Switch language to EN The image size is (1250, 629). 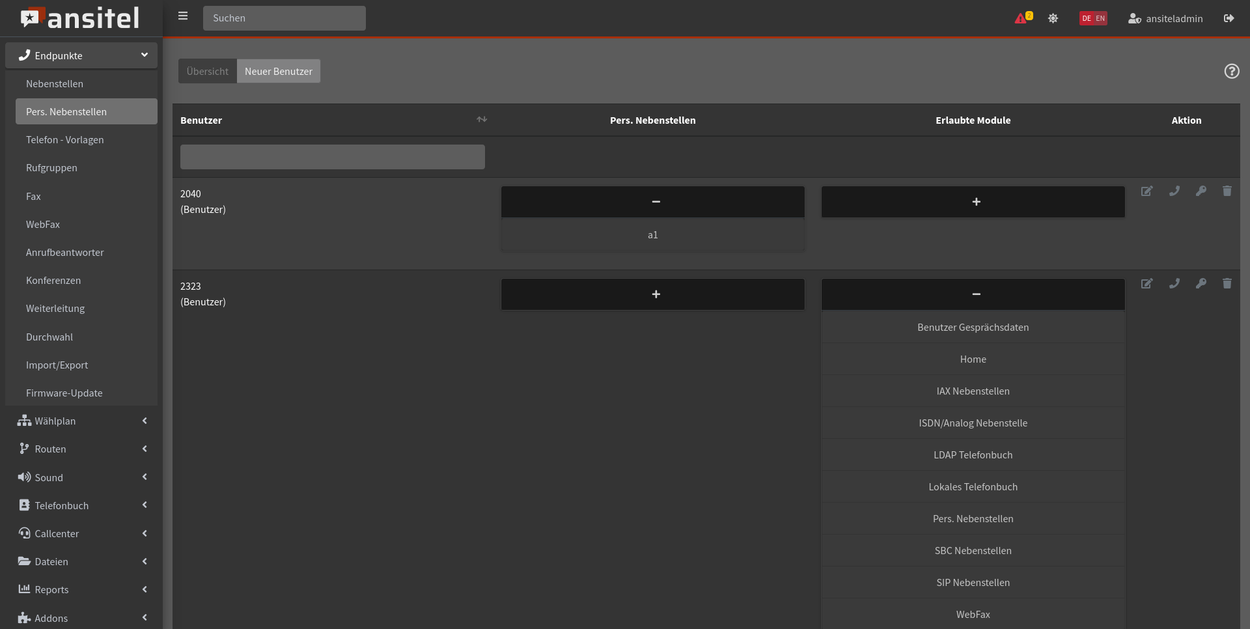(1100, 18)
